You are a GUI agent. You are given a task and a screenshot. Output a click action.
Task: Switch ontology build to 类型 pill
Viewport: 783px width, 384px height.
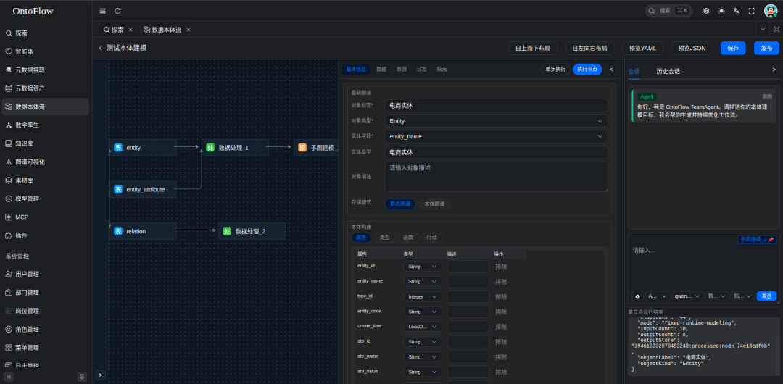coord(384,238)
